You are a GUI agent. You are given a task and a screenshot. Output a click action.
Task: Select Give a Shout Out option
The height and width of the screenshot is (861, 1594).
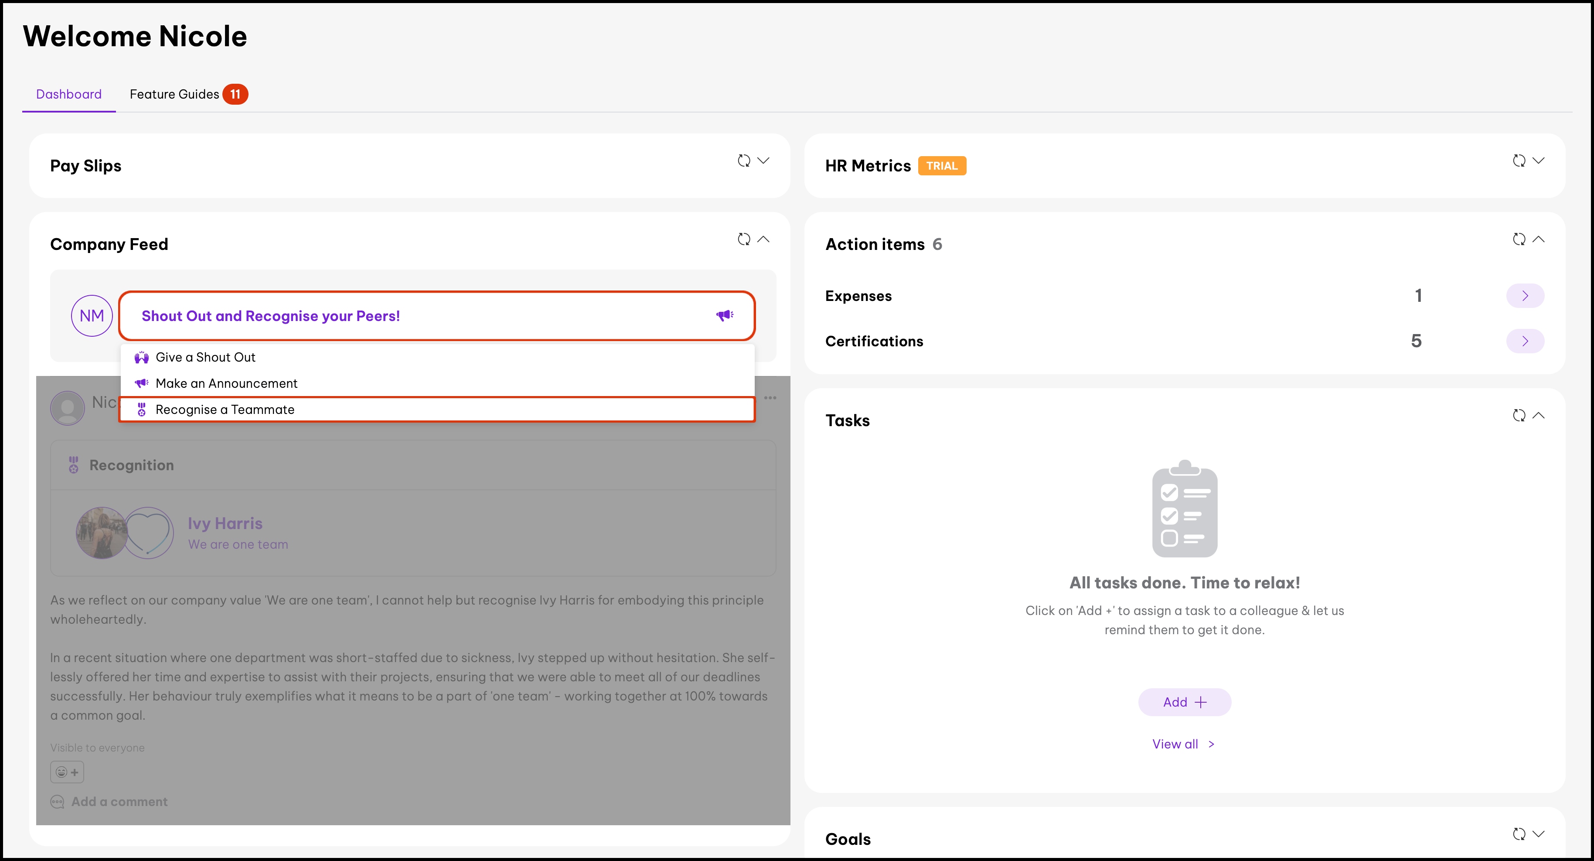click(x=205, y=357)
